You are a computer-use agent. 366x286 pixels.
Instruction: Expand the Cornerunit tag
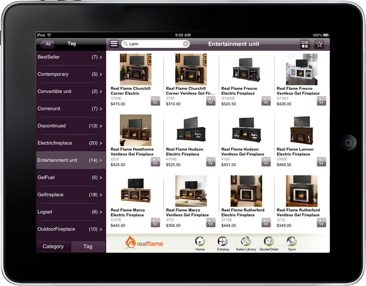tap(71, 108)
